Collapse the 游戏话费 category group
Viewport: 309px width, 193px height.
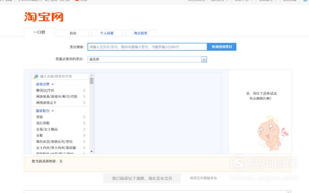point(45,84)
